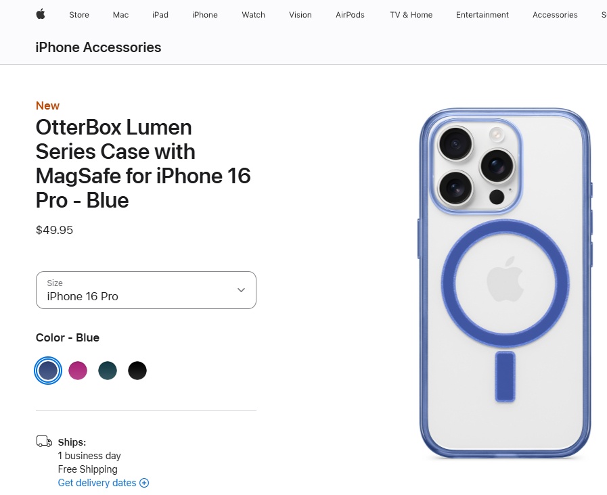
Task: Click the chevron arrow in Size selector
Action: (241, 290)
